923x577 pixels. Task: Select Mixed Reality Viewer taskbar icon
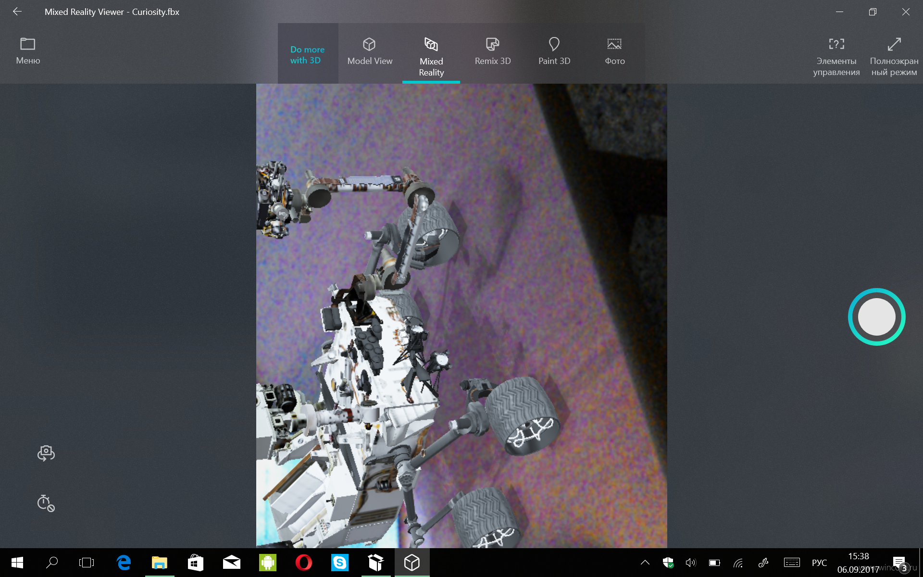(412, 563)
